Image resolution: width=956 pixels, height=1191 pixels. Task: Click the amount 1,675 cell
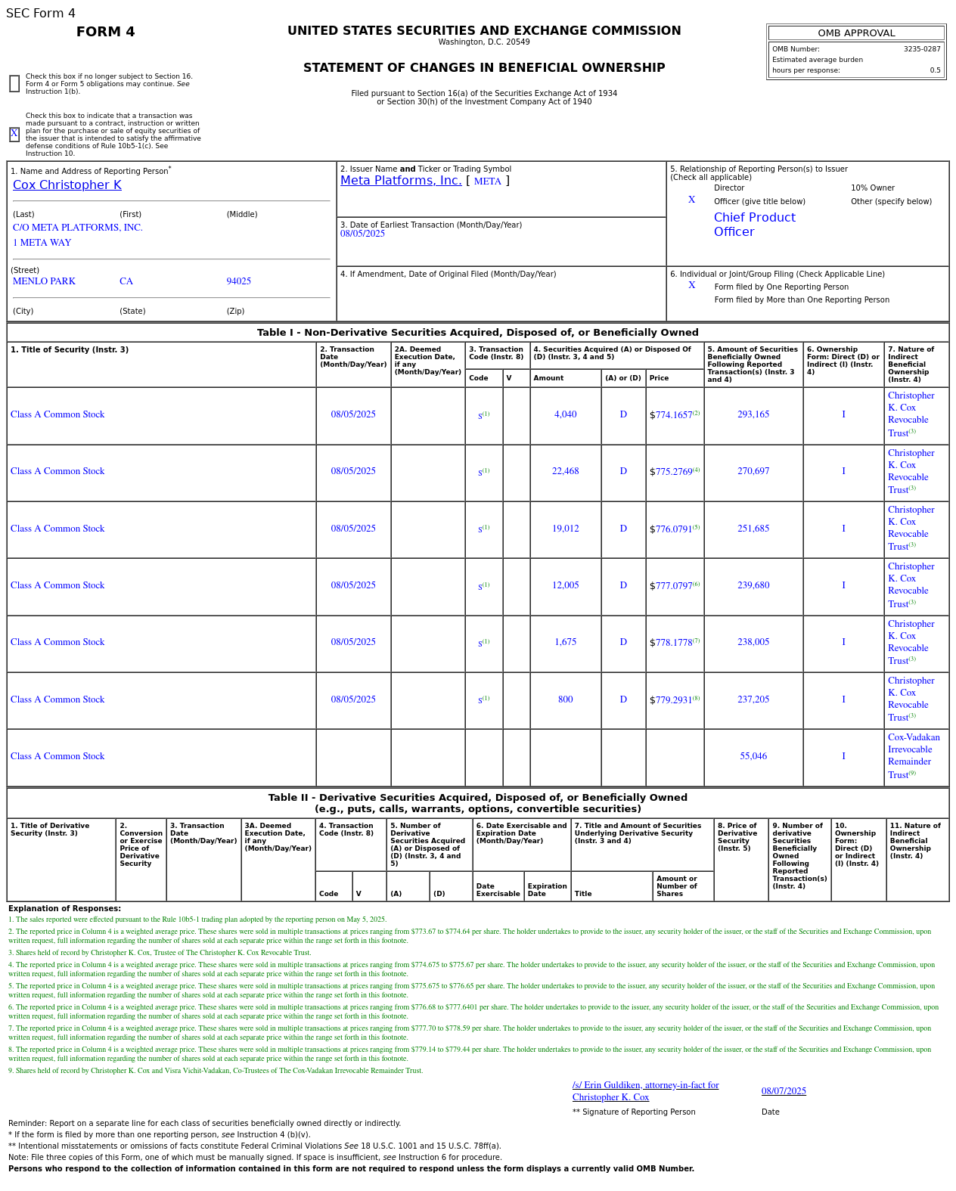566,642
